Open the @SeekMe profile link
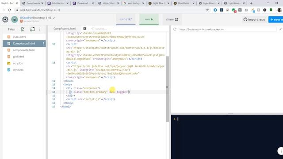This screenshot has width=283, height=159. (x=26, y=18)
